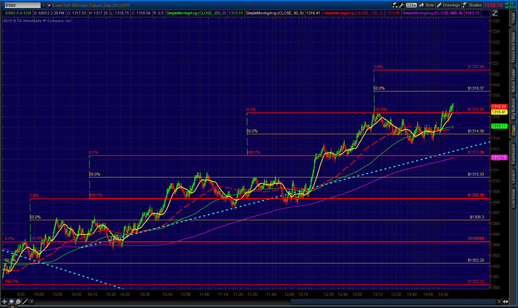518x308 pixels.
Task: Click the scroll-right arrow of time scrollbar
Action: [x=499, y=302]
